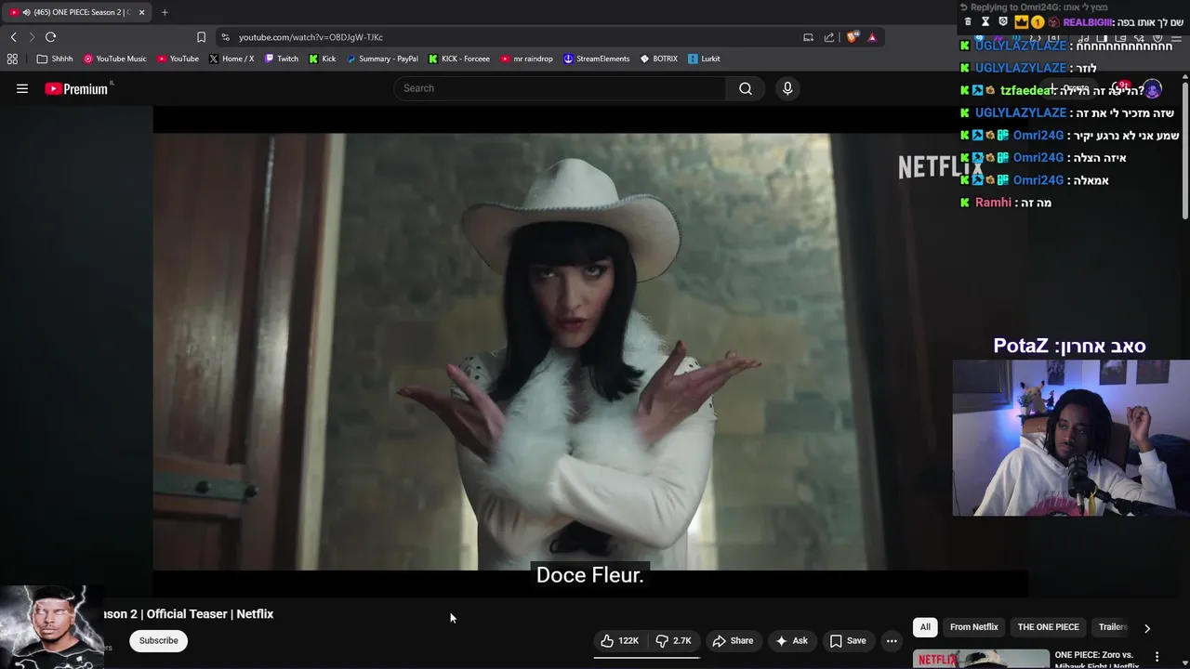This screenshot has width=1190, height=669.
Task: Bookmark this page with the bookmark icon
Action: point(201,37)
